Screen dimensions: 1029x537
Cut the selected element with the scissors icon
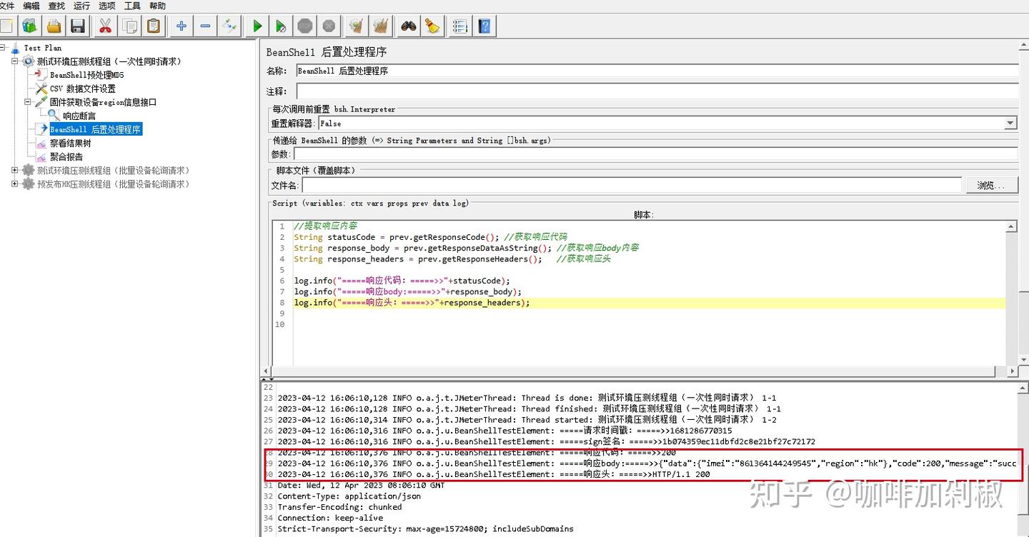[x=104, y=25]
